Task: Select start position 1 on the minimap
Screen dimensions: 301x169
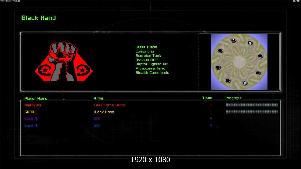Action: coord(228,81)
